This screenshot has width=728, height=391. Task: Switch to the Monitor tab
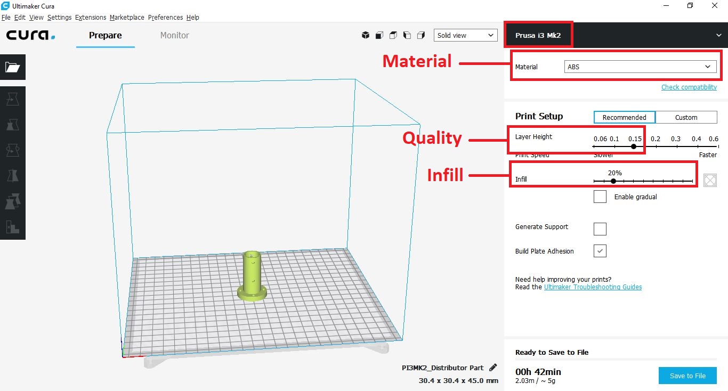tap(175, 35)
